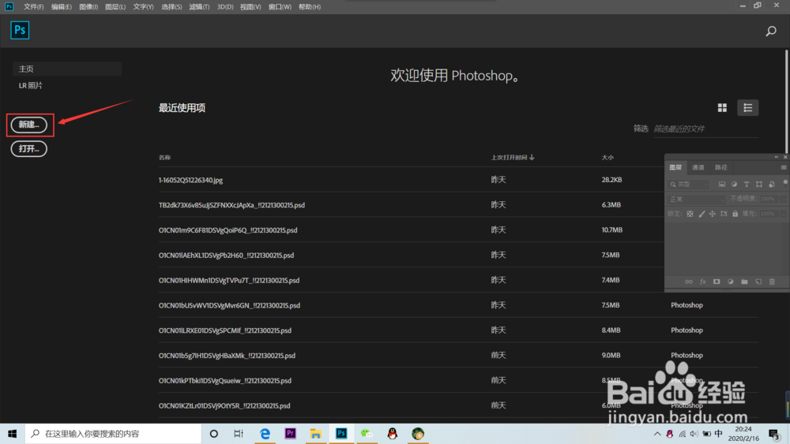
Task: Open the 文件(F) menu
Action: (34, 7)
